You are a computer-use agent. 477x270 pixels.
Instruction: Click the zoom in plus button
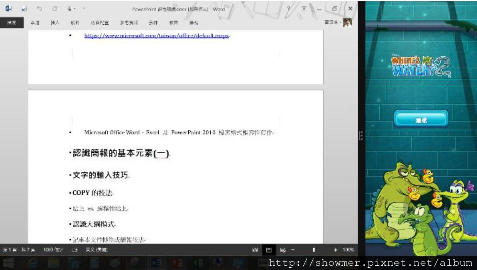336,250
